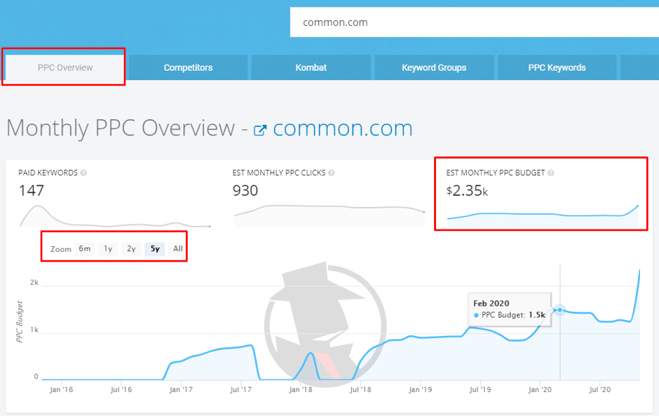Click the Jan '19 axis label
This screenshot has height=416, width=659.
420,389
